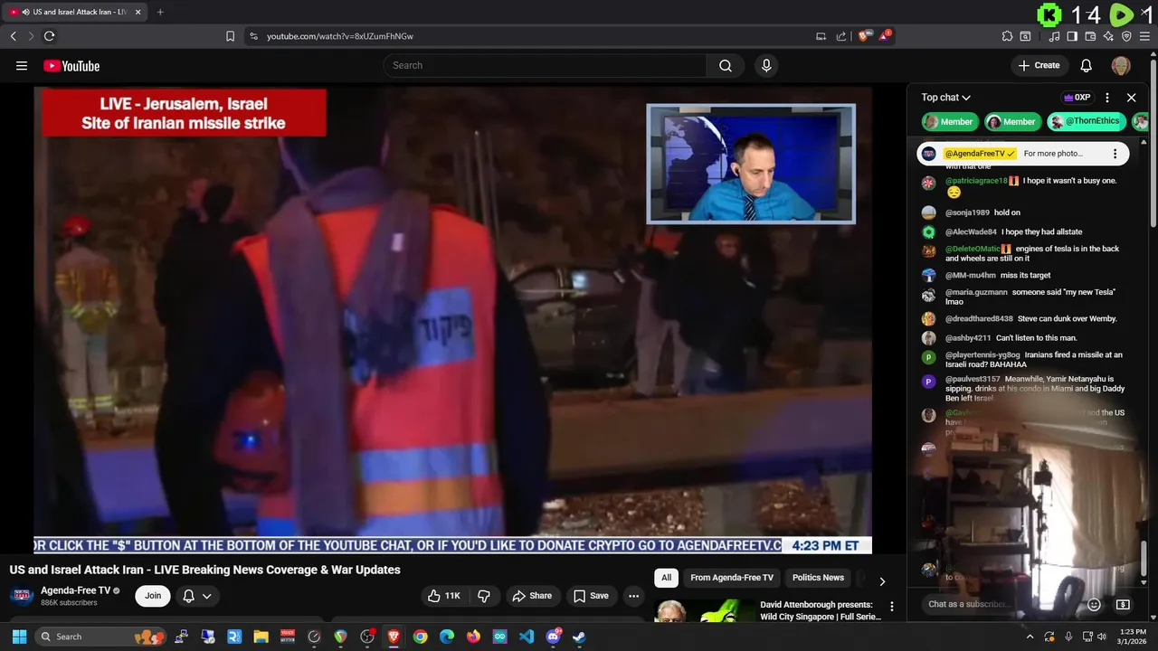The width and height of the screenshot is (1158, 651).
Task: Click @patriciagrace18 username in chat
Action: point(976,181)
